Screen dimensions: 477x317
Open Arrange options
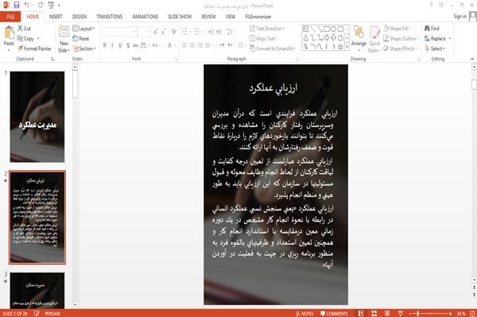click(359, 38)
